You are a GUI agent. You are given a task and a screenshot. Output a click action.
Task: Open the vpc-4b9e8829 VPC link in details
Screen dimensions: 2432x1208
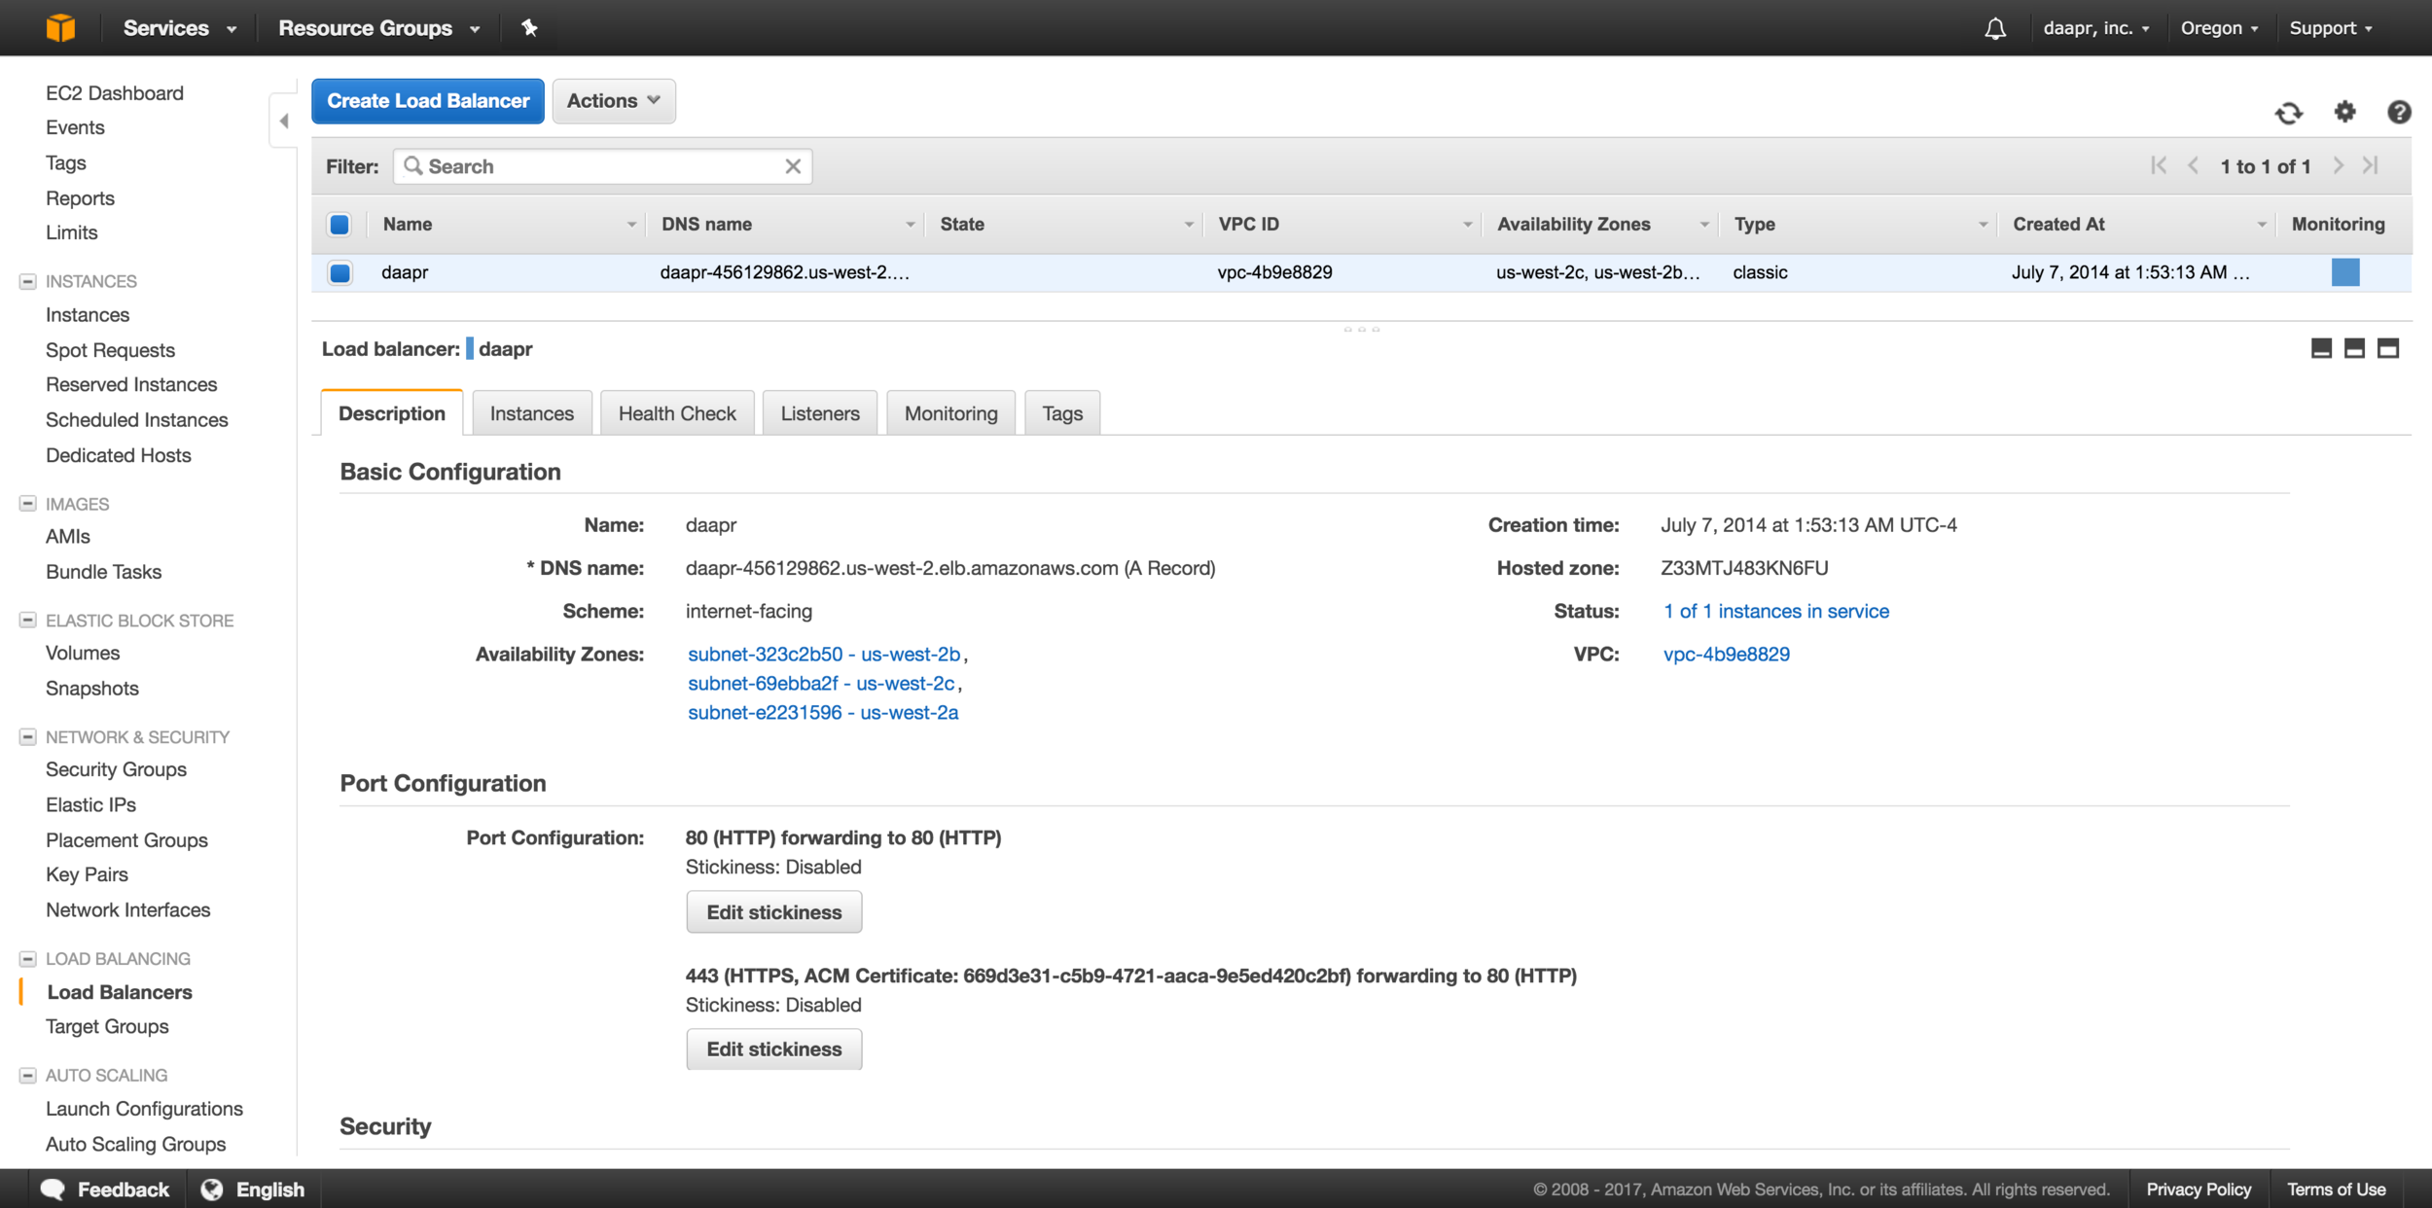tap(1727, 655)
